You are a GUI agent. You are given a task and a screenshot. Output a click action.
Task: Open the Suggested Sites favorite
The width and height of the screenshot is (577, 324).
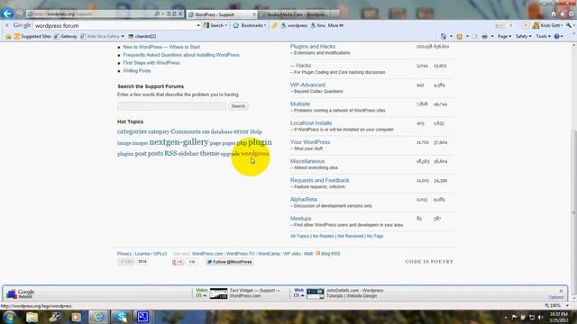tap(32, 36)
